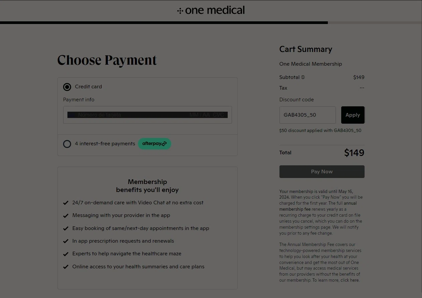The height and width of the screenshot is (298, 422).
Task: Click checkmark beside Messaging with your provider
Action: pyautogui.click(x=66, y=215)
